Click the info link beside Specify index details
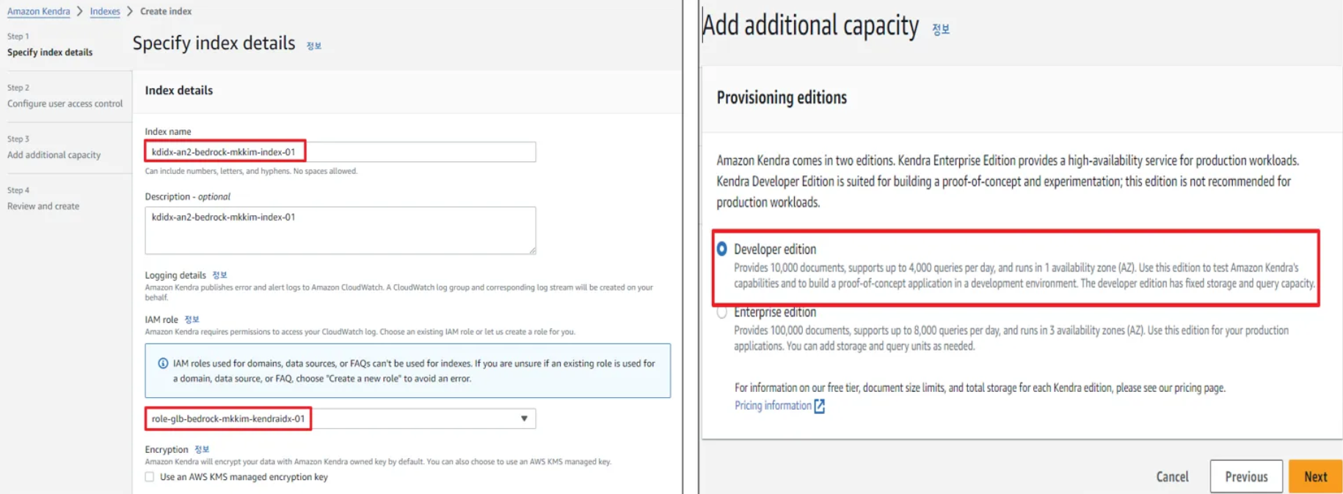Screen dimensions: 1343x494 314,46
